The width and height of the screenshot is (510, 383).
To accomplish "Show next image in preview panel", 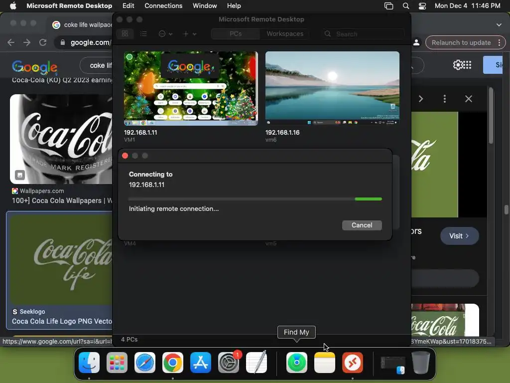I will pyautogui.click(x=420, y=99).
